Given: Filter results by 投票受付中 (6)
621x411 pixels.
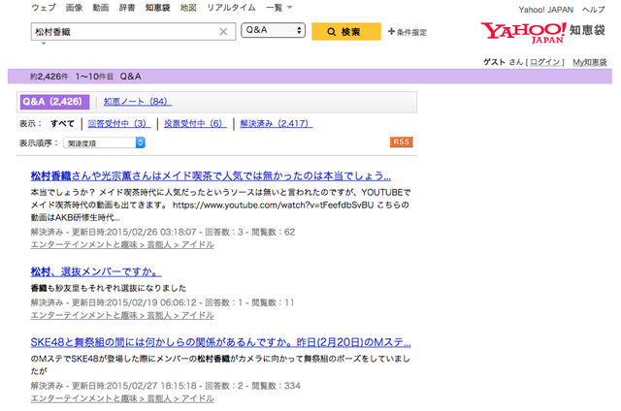Looking at the screenshot, I should point(195,123).
